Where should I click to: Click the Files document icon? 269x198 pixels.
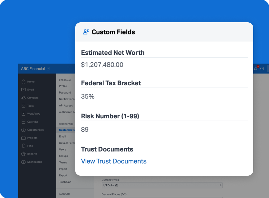click(23, 146)
